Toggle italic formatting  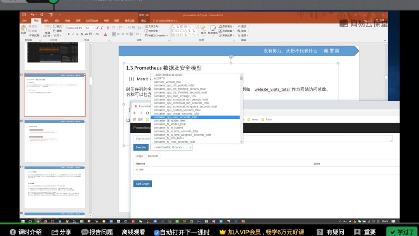(73, 34)
